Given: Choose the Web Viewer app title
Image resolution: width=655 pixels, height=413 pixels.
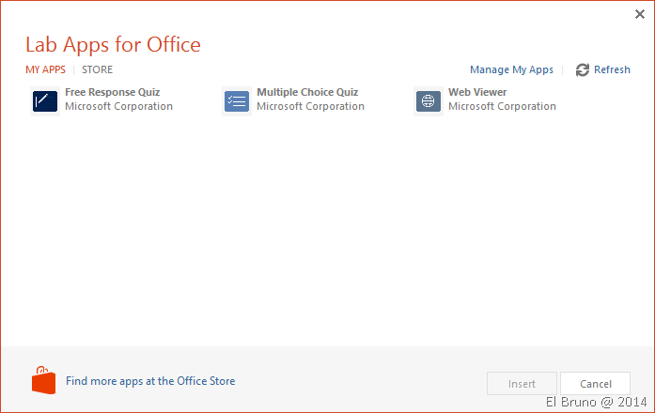Looking at the screenshot, I should click(x=477, y=93).
